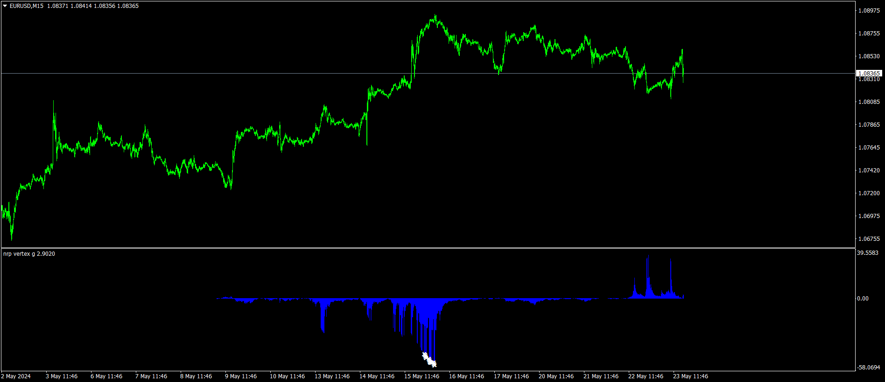Select the time label 20 May 11:46
885x382 pixels.
(556, 376)
